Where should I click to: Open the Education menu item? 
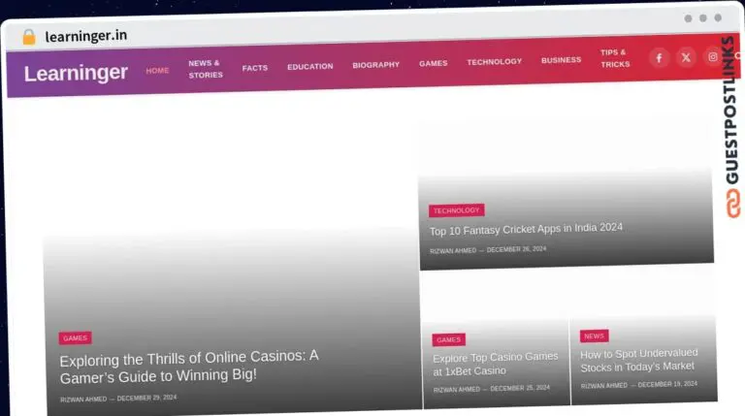click(309, 67)
